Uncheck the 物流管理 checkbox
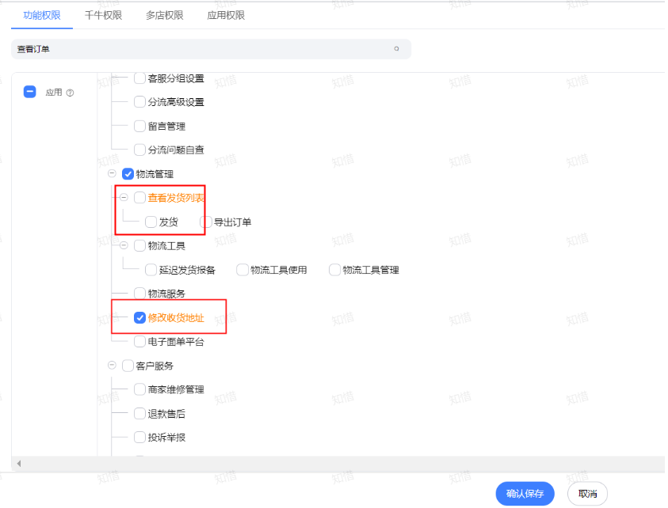 click(x=128, y=174)
